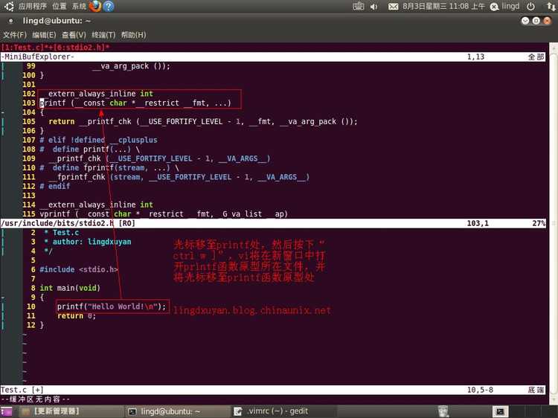This screenshot has width=558, height=418.
Task: Click '# define printf(...)' on line 108
Action: [90, 149]
